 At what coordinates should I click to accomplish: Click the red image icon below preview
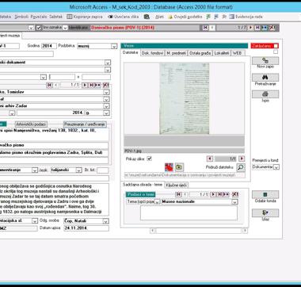pyautogui.click(x=169, y=167)
